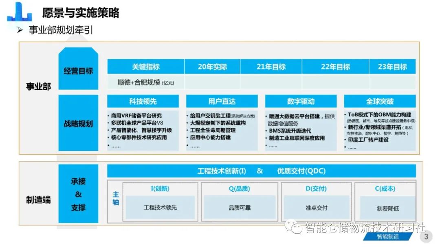
Task: Click the 全球突破 strategy header
Action: [380, 101]
